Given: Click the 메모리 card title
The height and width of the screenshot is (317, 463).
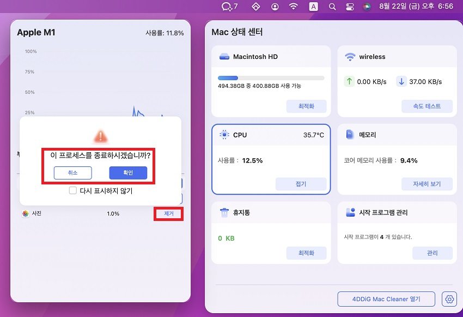Looking at the screenshot, I should click(x=367, y=135).
